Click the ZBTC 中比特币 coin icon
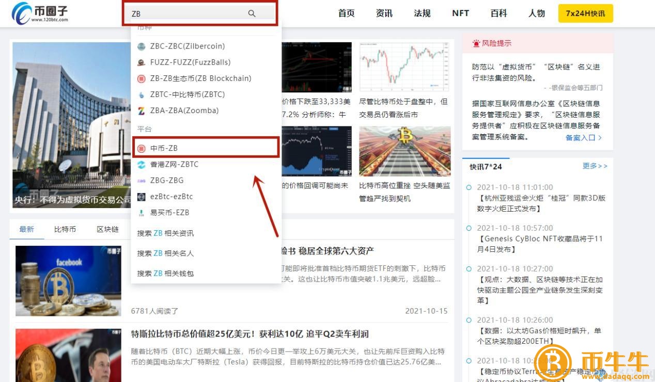Image resolution: width=655 pixels, height=382 pixels. 141,94
